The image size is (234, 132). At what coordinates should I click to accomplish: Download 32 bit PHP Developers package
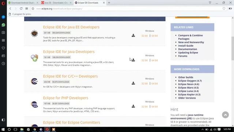[144, 107]
